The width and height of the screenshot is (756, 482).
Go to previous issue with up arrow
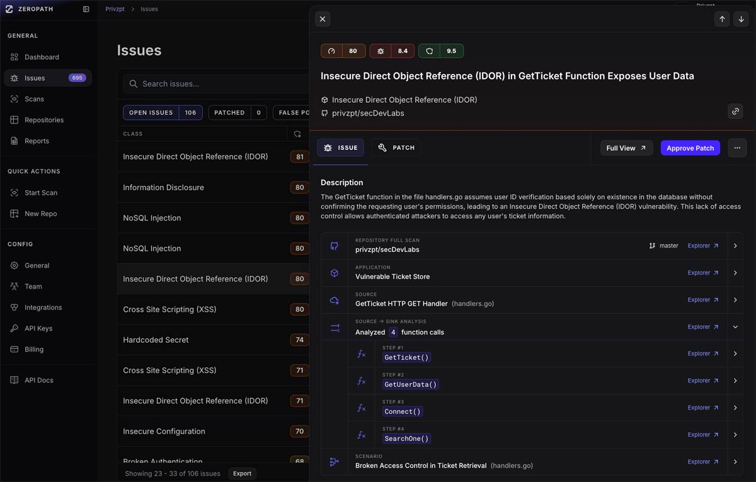click(x=722, y=19)
